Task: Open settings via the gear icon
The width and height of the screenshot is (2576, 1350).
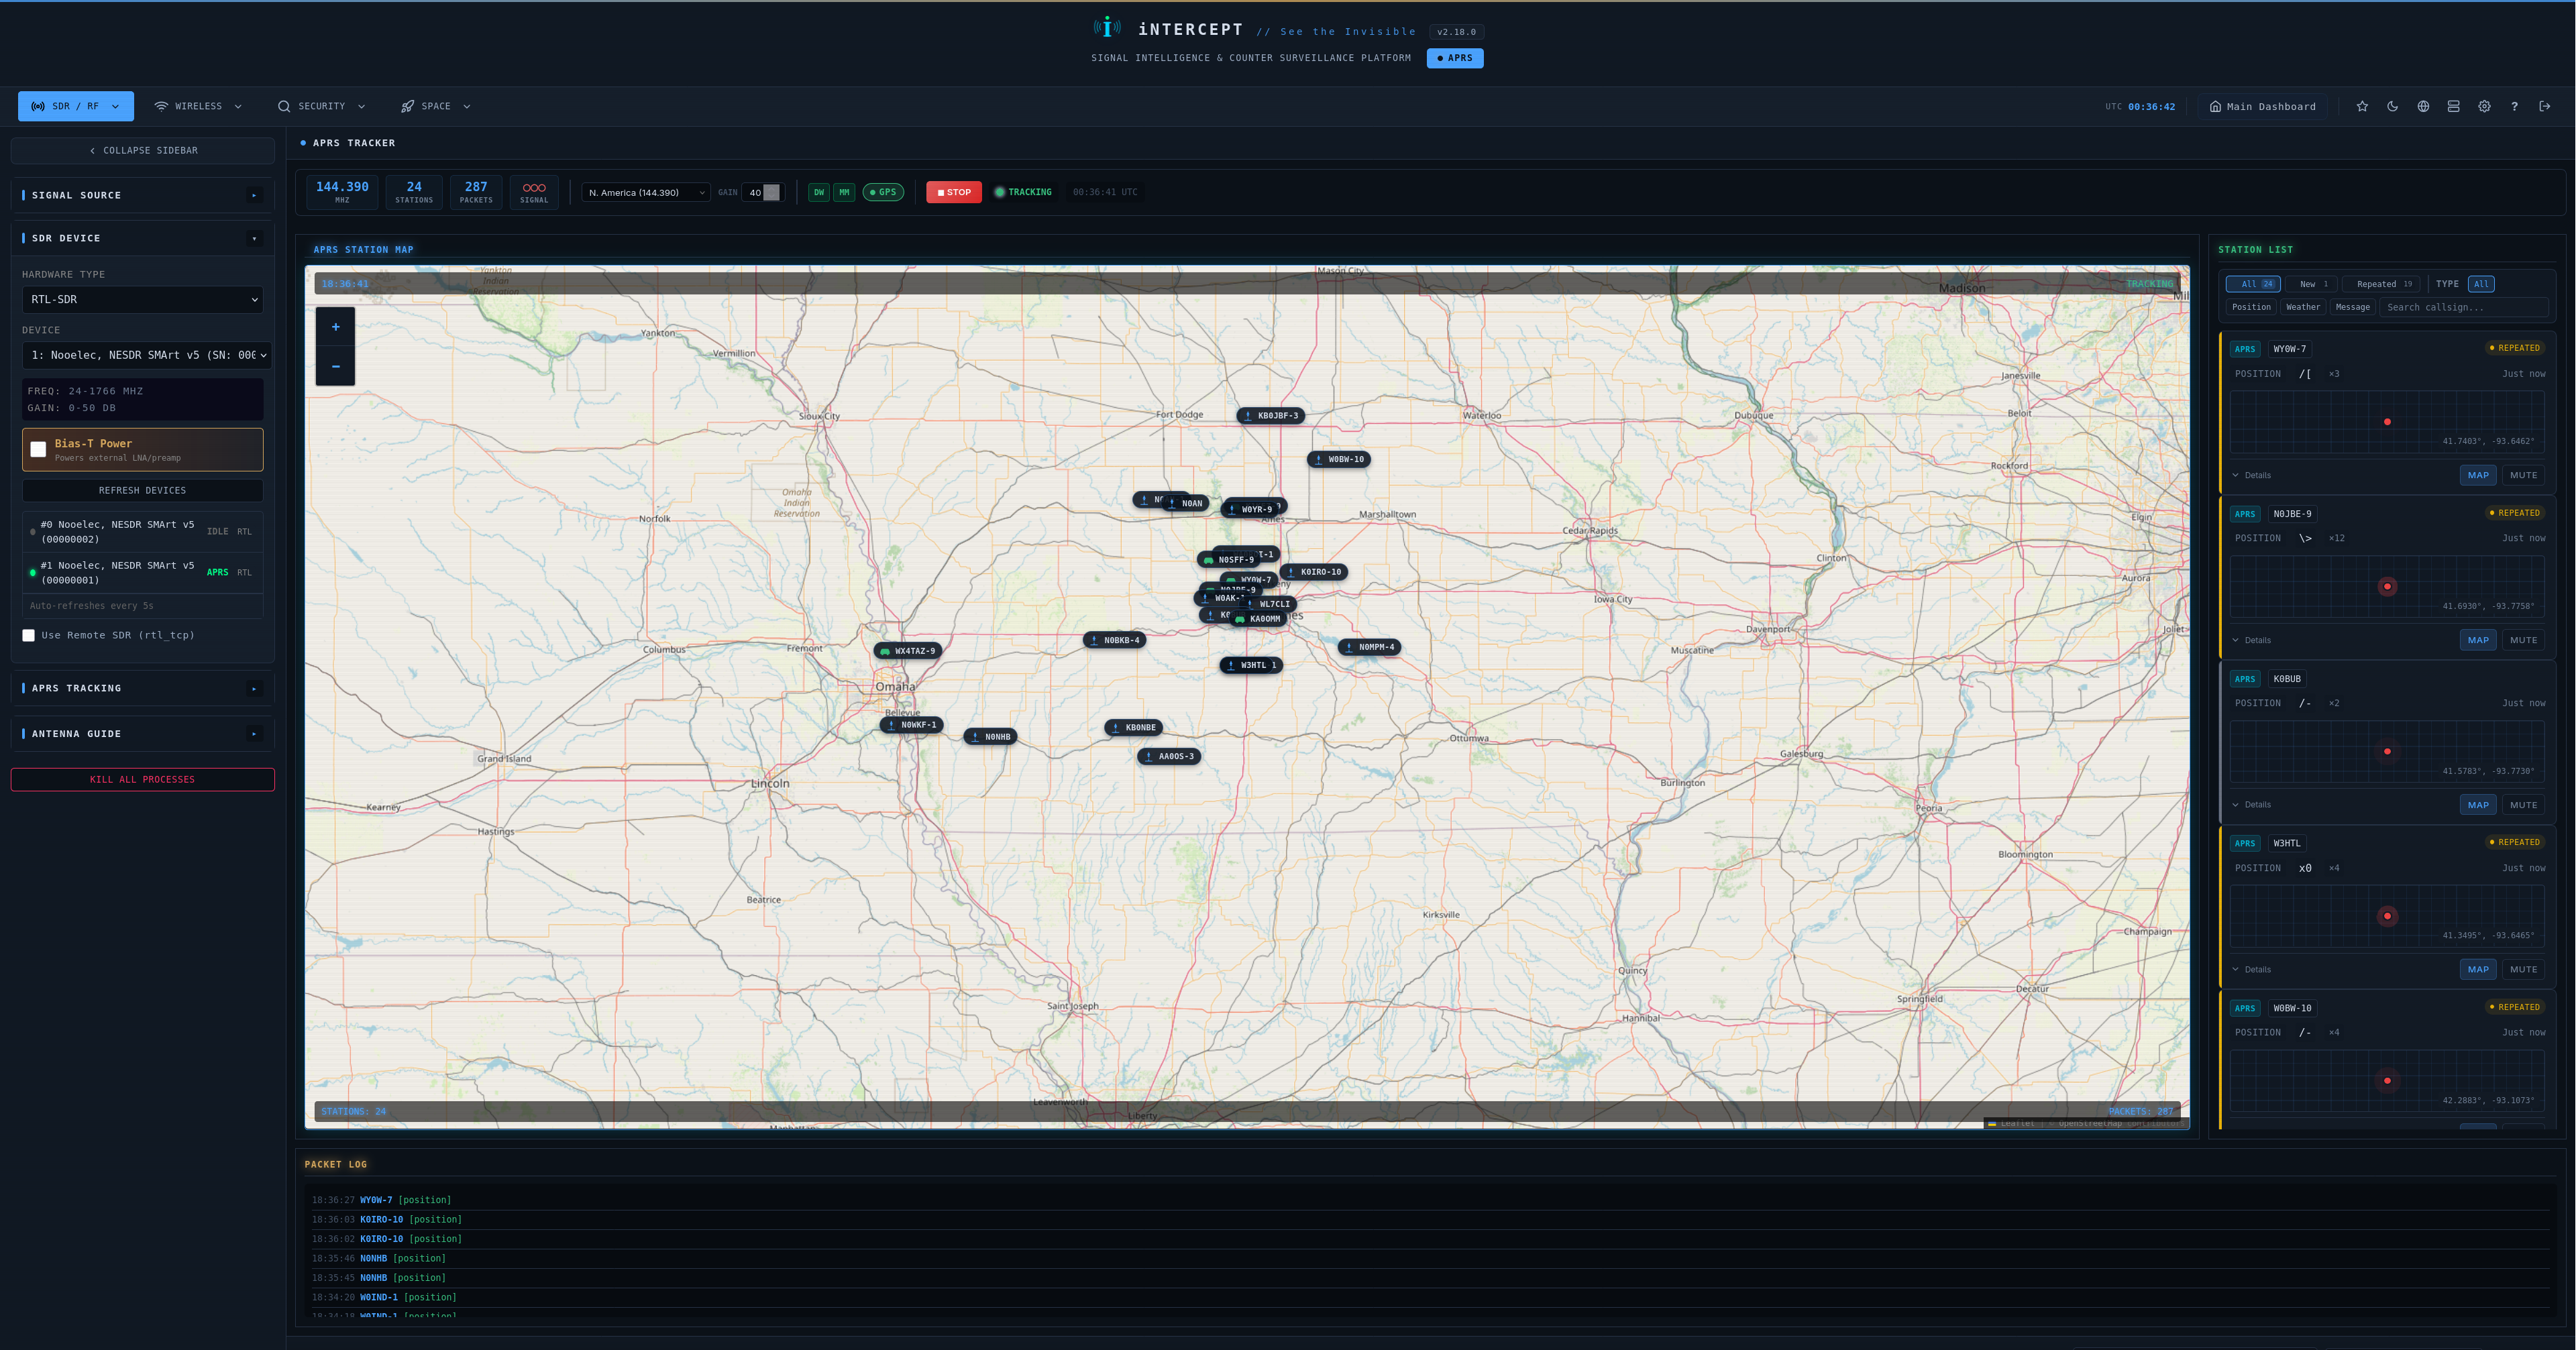Action: tap(2484, 106)
